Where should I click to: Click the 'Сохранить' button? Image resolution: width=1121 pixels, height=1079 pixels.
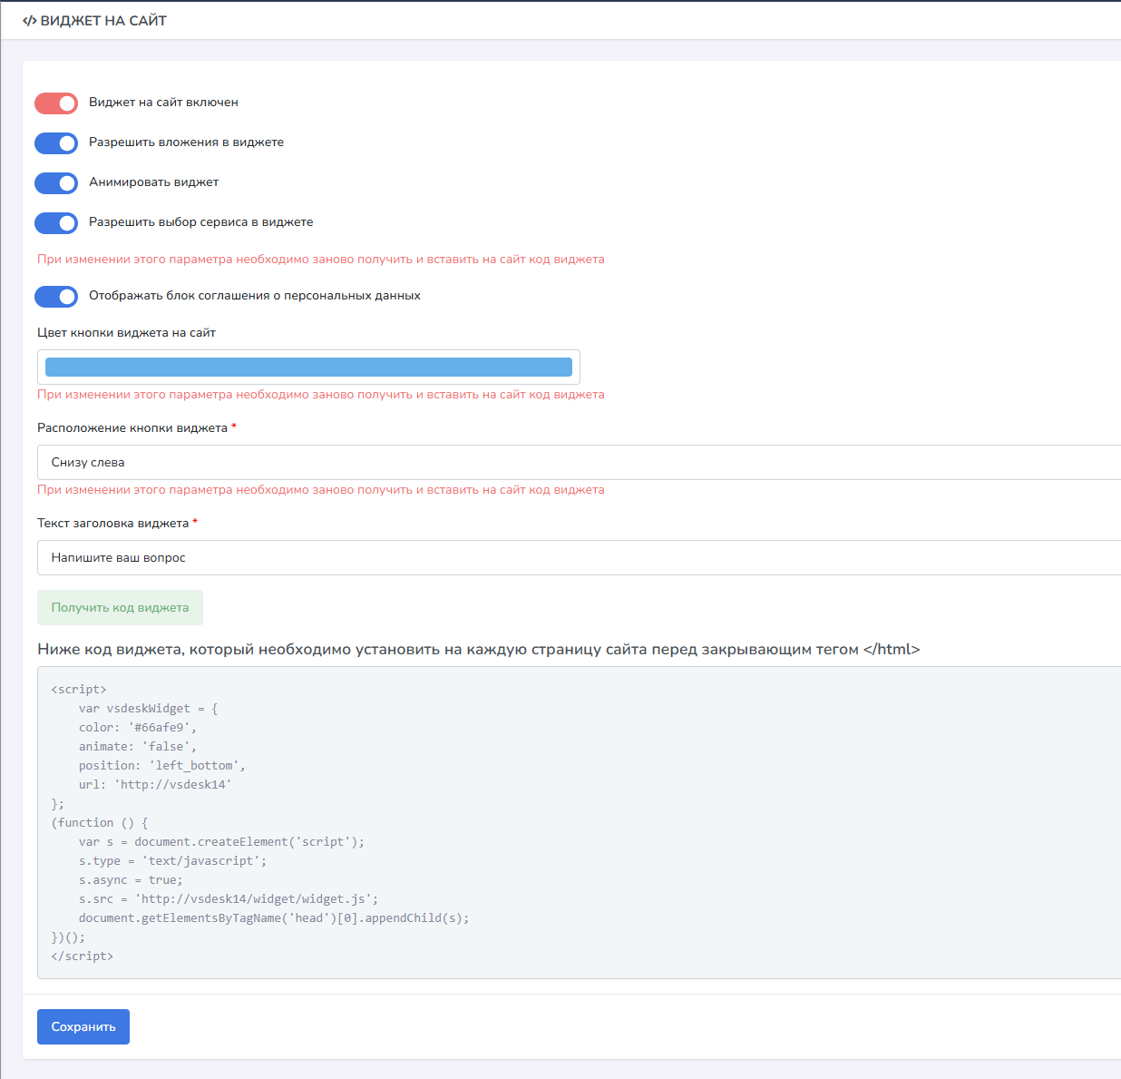tap(83, 1027)
